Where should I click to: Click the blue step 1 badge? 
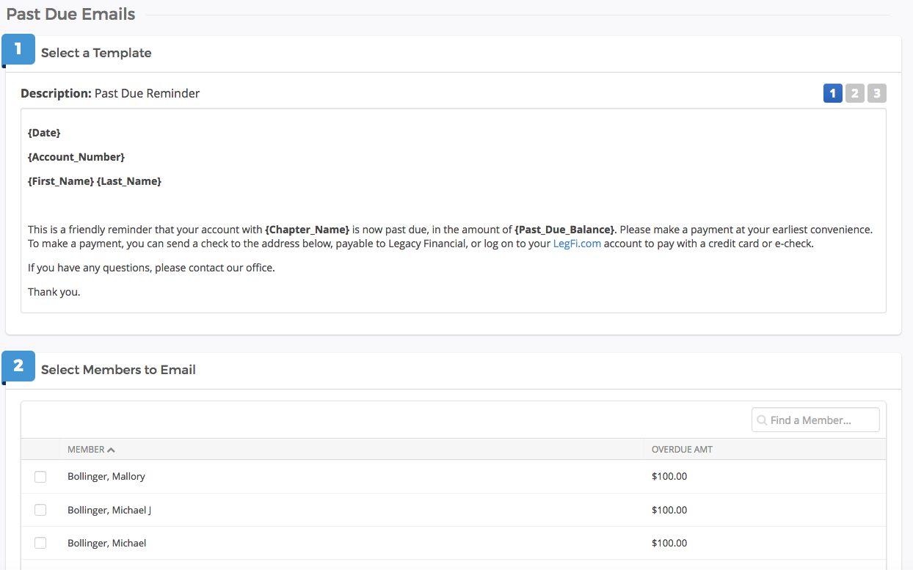tap(18, 48)
